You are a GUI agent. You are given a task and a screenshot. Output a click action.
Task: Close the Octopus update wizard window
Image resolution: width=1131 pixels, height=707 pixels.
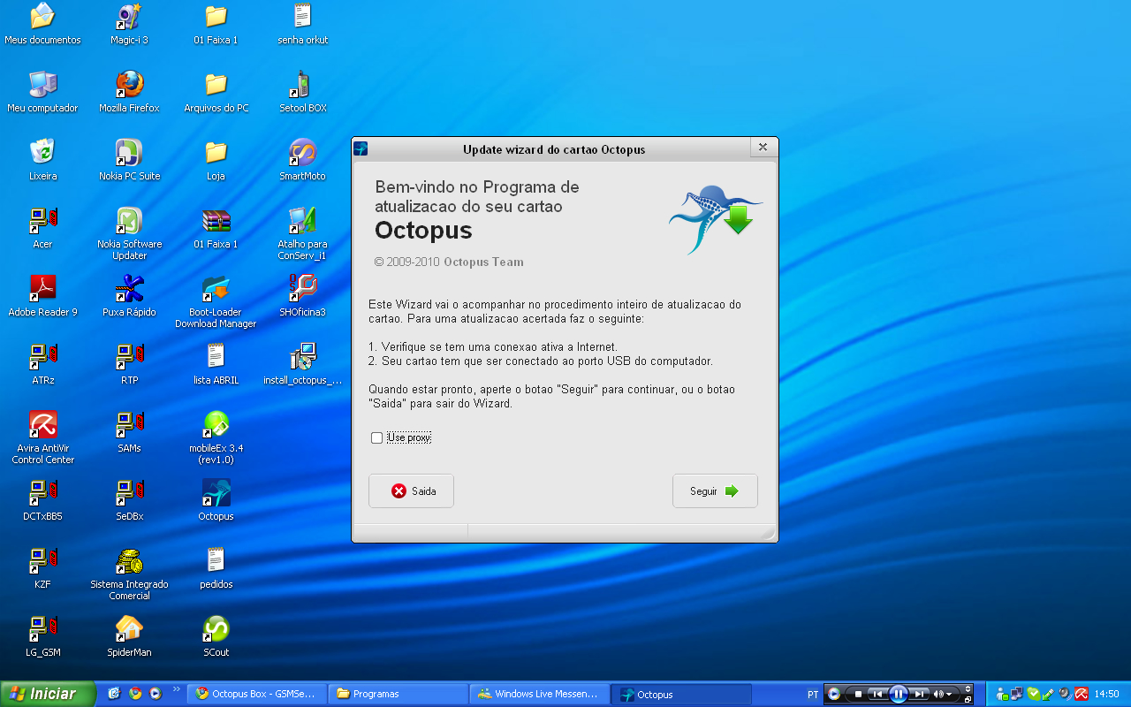coord(763,148)
